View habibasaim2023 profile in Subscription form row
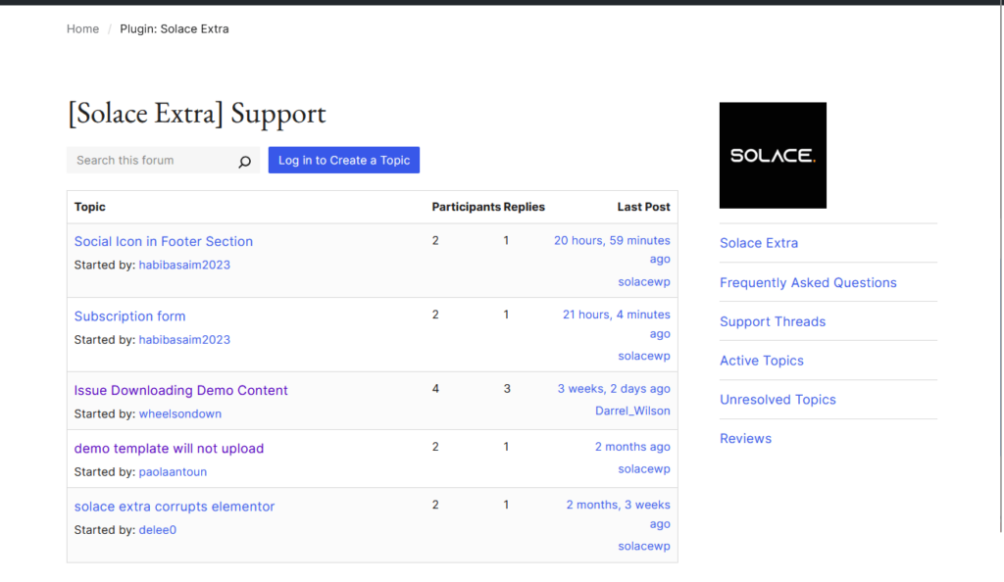 point(184,340)
